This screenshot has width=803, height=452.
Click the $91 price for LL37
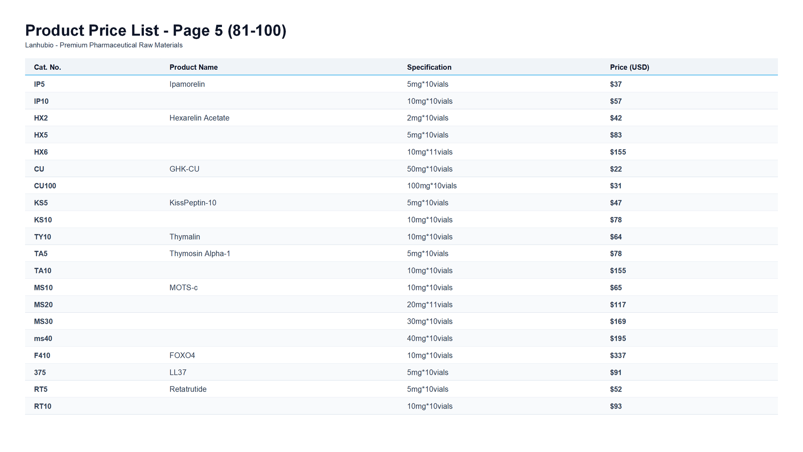(x=615, y=373)
